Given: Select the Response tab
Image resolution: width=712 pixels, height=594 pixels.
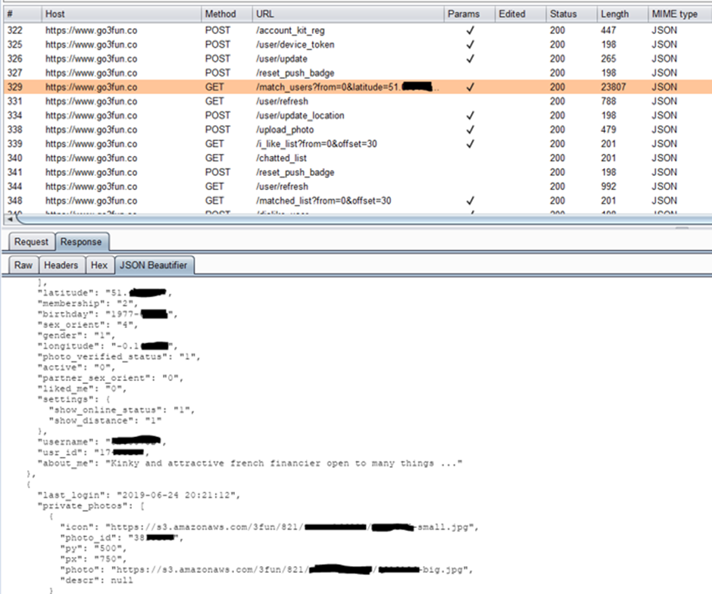Looking at the screenshot, I should click(x=80, y=242).
